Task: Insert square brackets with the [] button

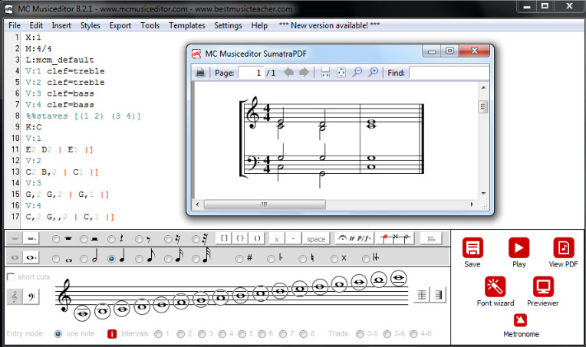Action: [224, 238]
